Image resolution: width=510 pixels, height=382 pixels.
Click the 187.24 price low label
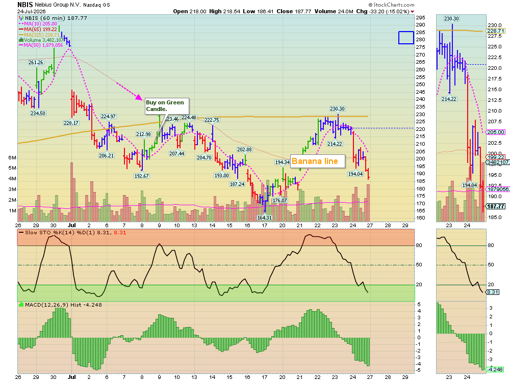(237, 184)
